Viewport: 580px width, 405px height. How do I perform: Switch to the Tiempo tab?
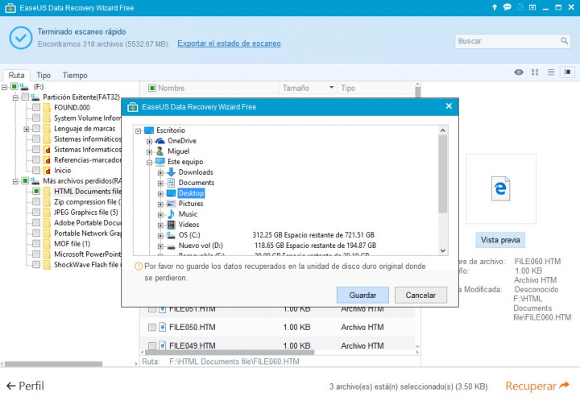pyautogui.click(x=75, y=75)
